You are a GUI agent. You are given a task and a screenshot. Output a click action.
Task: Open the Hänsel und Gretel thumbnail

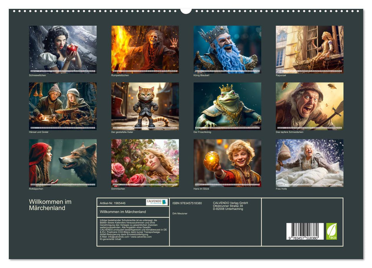(x=63, y=106)
